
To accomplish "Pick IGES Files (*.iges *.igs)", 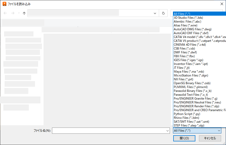I will (x=199, y=60).
